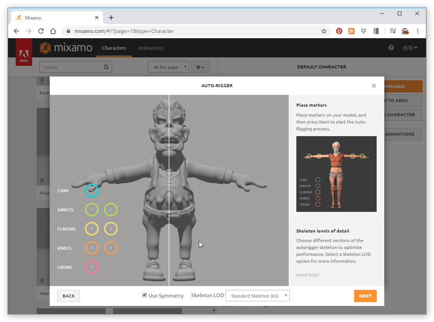Click the Character button behind dialog
Image resolution: width=434 pixels, height=322 pixels.
(403, 115)
